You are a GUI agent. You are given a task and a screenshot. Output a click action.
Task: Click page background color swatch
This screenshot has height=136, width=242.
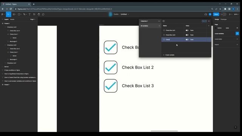(x=216, y=28)
